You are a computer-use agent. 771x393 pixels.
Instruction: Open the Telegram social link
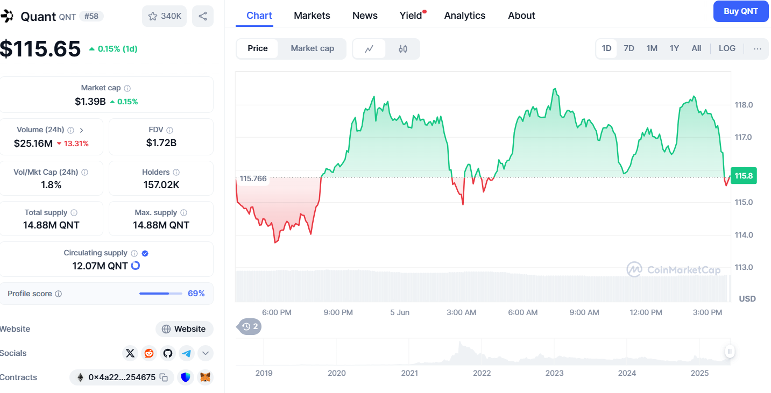(x=187, y=353)
